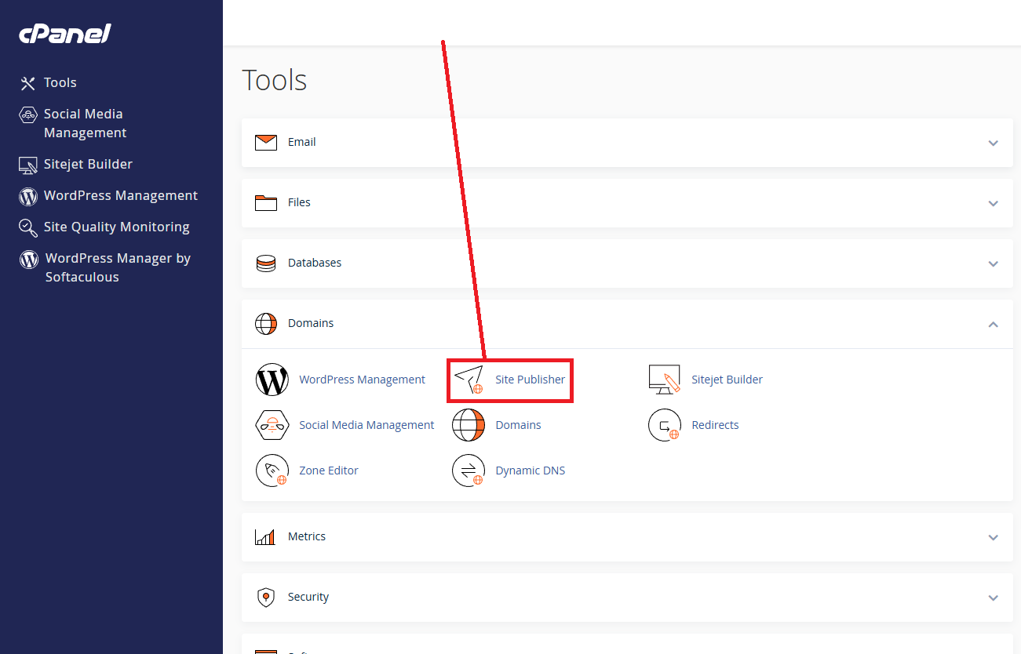The image size is (1021, 654).
Task: Open Site Quality Monitoring in sidebar
Action: pyautogui.click(x=117, y=227)
